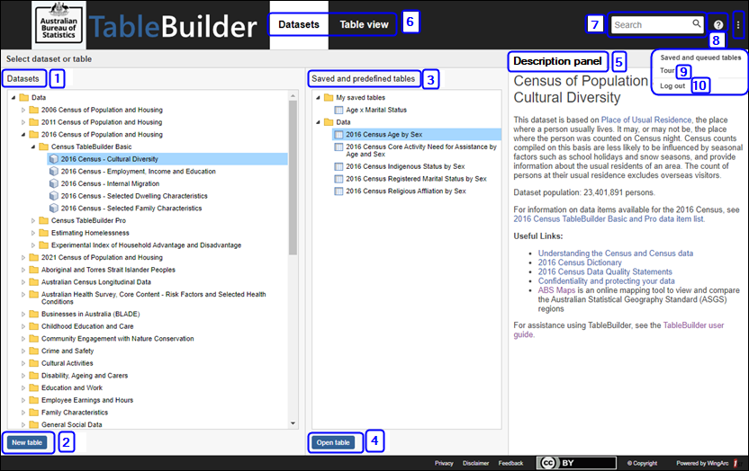
Task: Collapse the My saved tables folder
Action: 318,98
